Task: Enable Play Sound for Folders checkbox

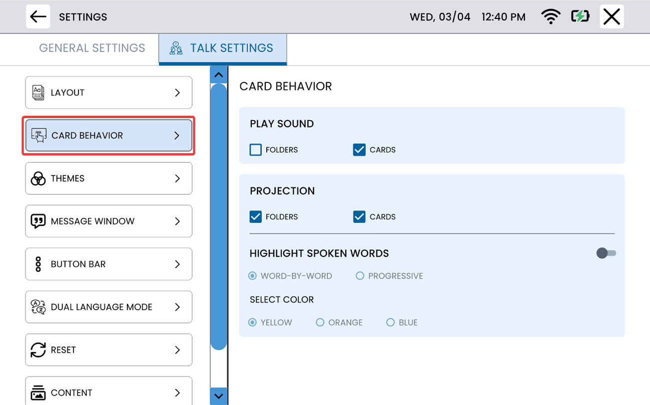Action: (255, 150)
